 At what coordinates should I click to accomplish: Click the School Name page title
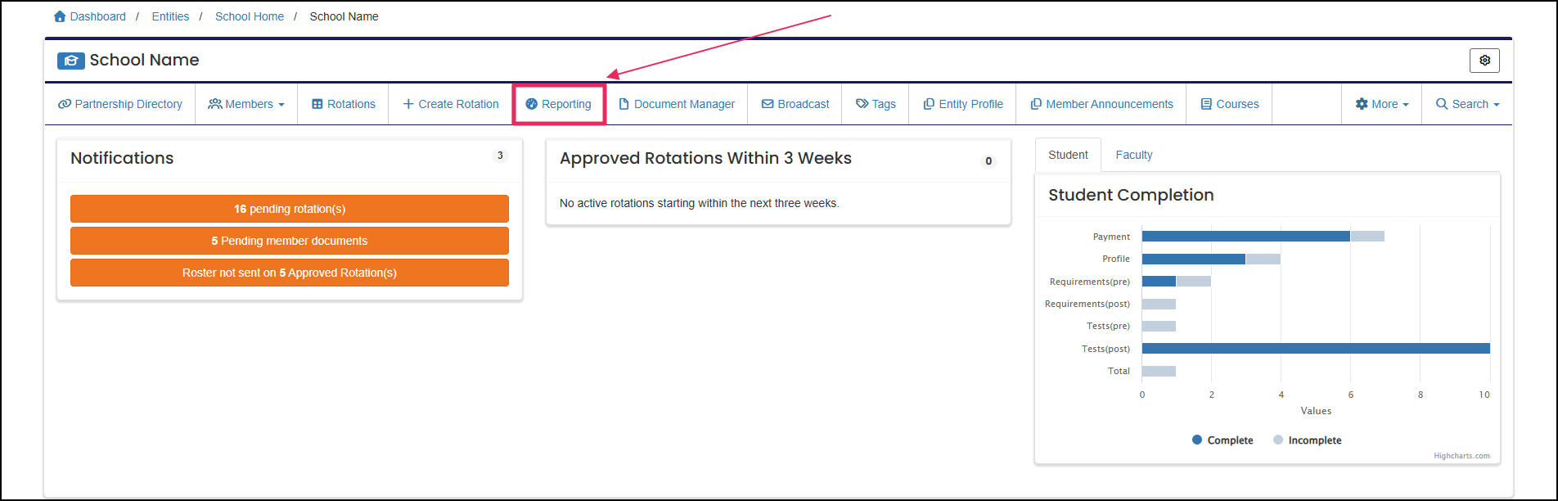pyautogui.click(x=144, y=60)
